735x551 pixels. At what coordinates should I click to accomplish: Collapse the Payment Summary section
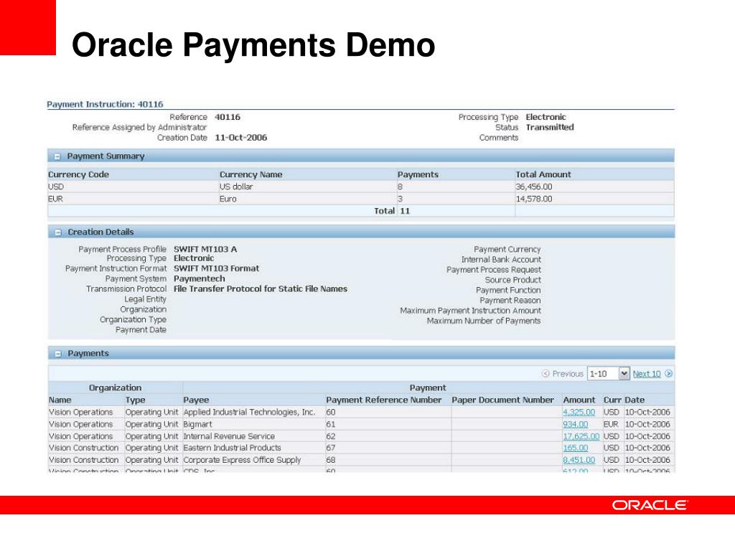[x=57, y=156]
